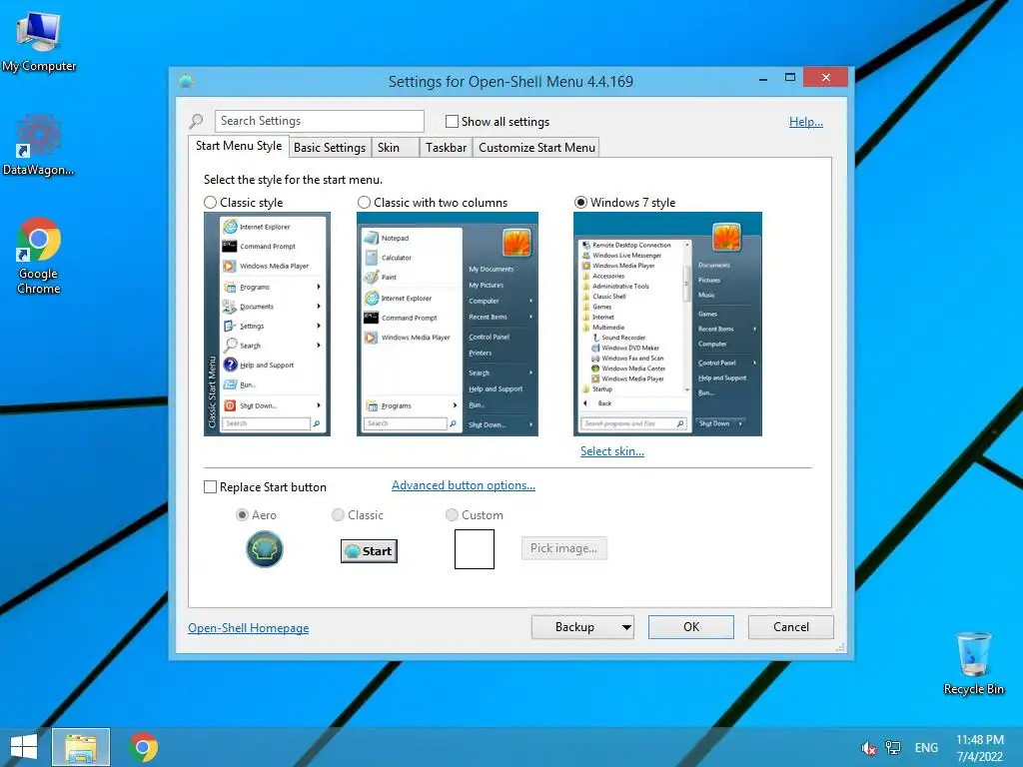The height and width of the screenshot is (767, 1023).
Task: Choose the Aero start button radio
Action: click(242, 515)
